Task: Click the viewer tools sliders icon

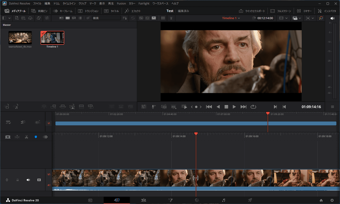Action: [144, 107]
